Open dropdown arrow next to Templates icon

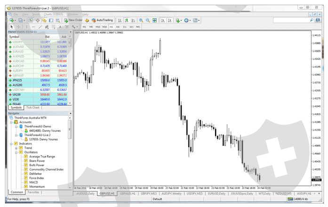pyautogui.click(x=199, y=21)
